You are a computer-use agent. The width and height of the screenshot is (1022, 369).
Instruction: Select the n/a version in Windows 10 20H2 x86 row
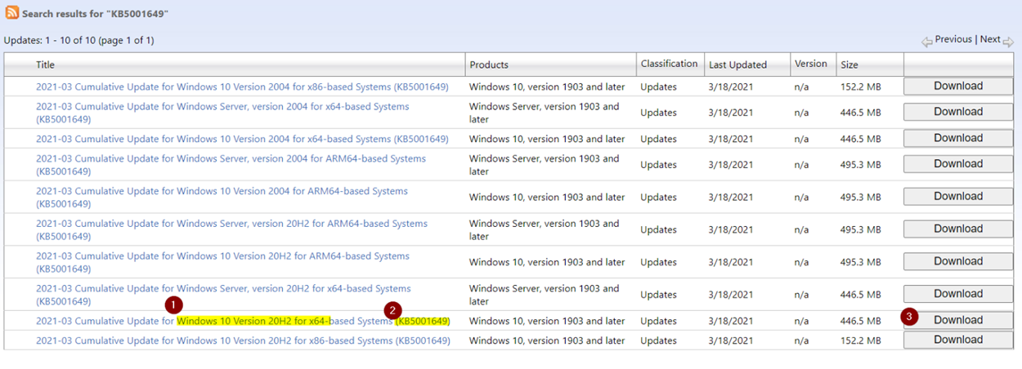[801, 340]
